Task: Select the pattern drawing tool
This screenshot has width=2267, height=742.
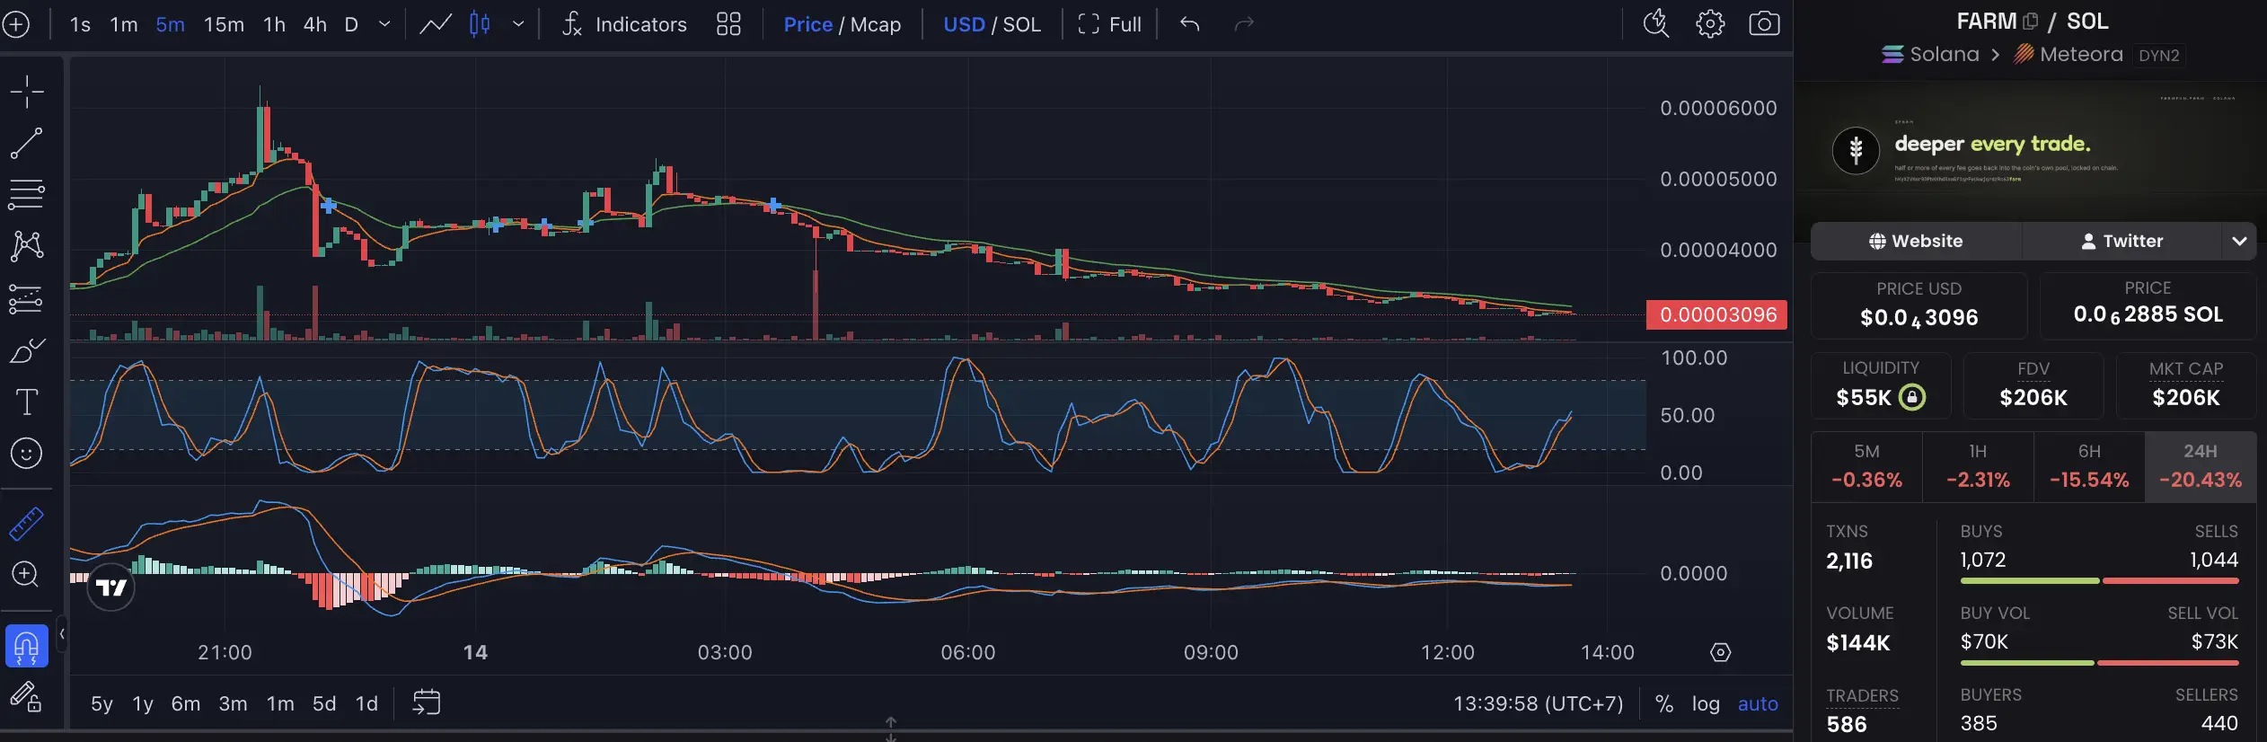Action: 27,245
